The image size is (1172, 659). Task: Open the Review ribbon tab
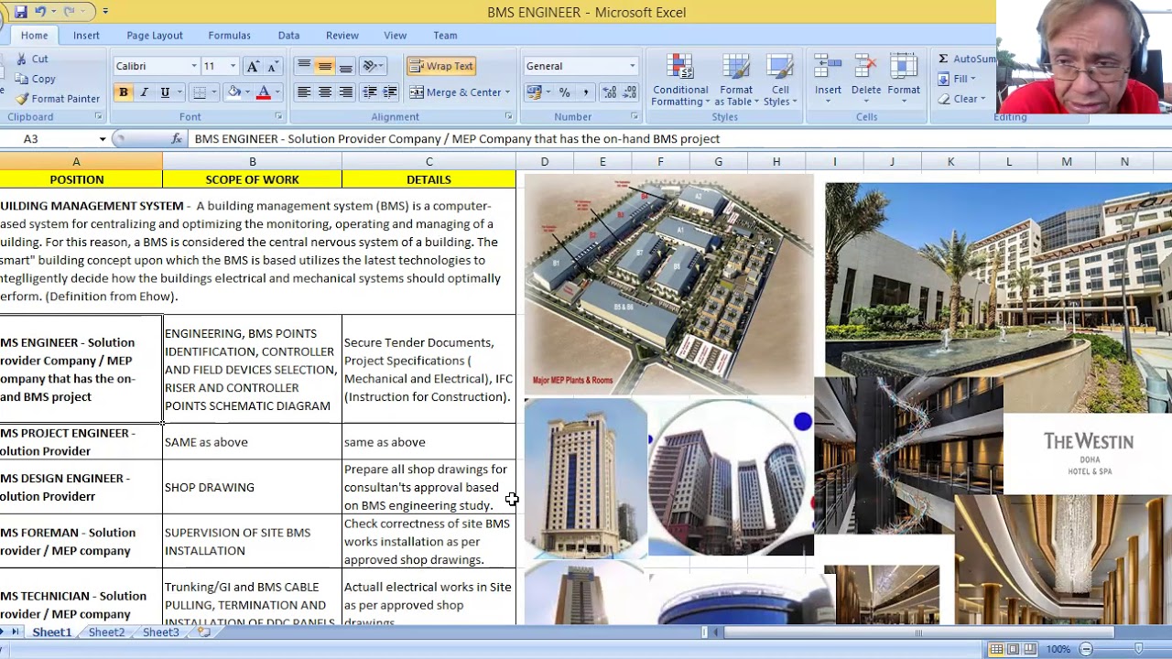[342, 35]
